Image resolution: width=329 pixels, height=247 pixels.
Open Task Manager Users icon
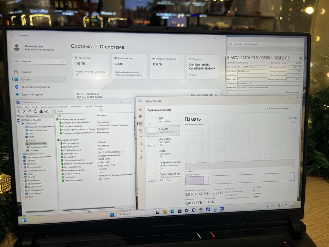click(141, 144)
